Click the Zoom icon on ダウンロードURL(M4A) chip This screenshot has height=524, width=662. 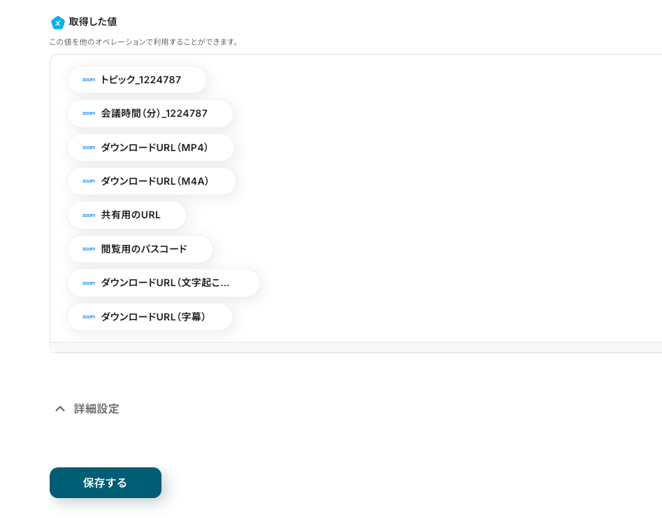(x=89, y=181)
